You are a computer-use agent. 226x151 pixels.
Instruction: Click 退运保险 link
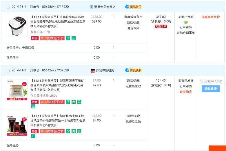tap(133, 28)
